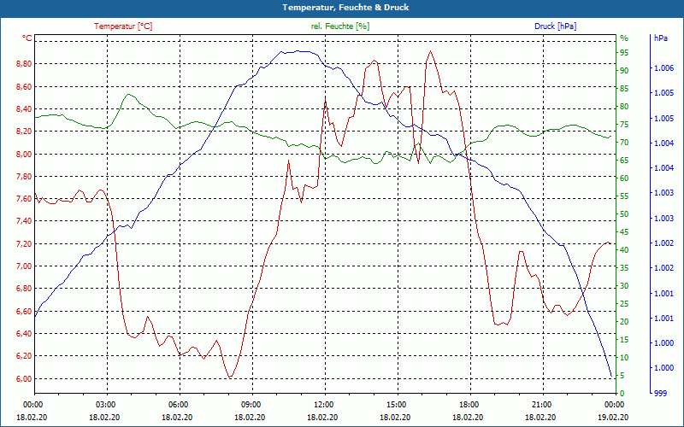The height and width of the screenshot is (427, 684).
Task: Click humidity axis value 10
Action: (624, 358)
